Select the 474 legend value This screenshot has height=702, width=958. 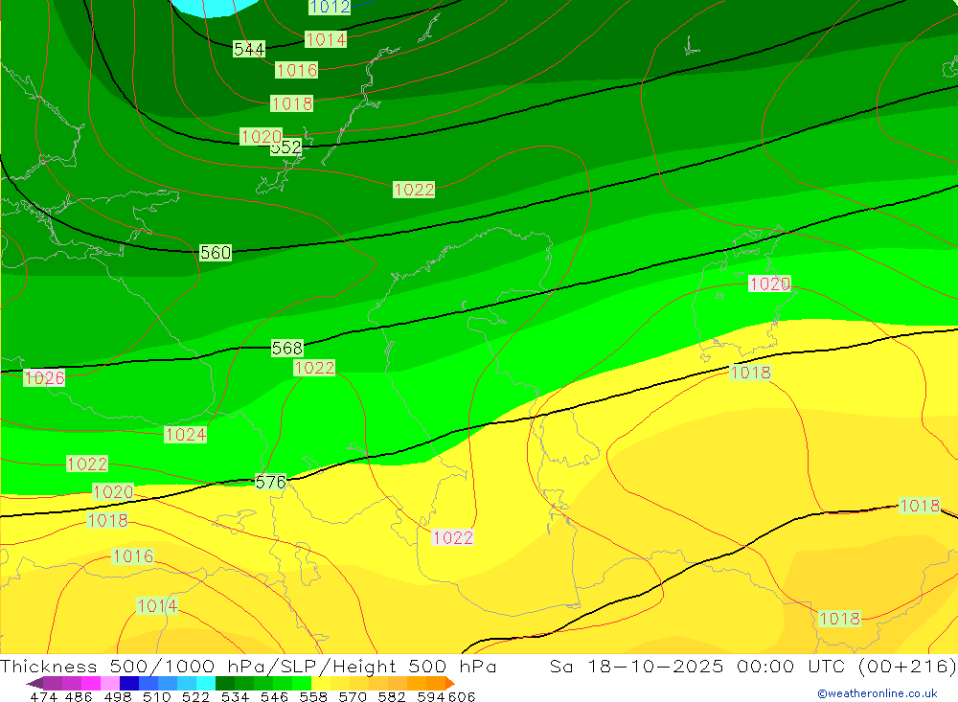(x=43, y=696)
